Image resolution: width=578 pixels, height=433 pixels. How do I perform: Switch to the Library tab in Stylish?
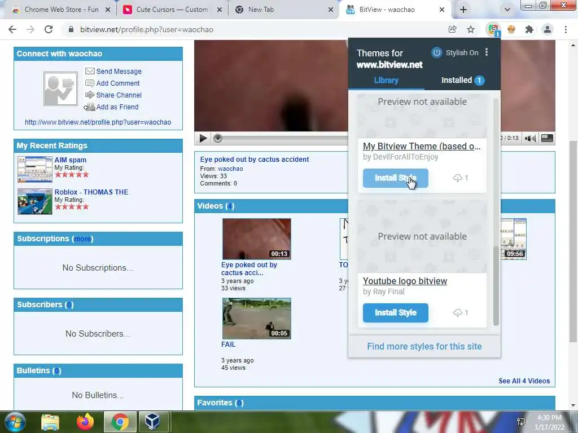click(386, 80)
